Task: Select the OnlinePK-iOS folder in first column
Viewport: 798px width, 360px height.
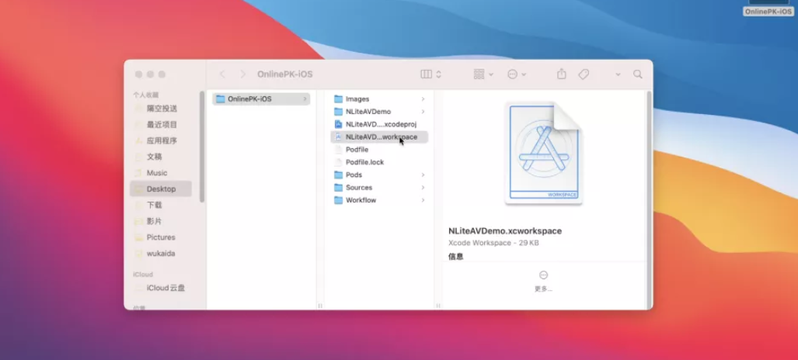Action: pos(261,99)
